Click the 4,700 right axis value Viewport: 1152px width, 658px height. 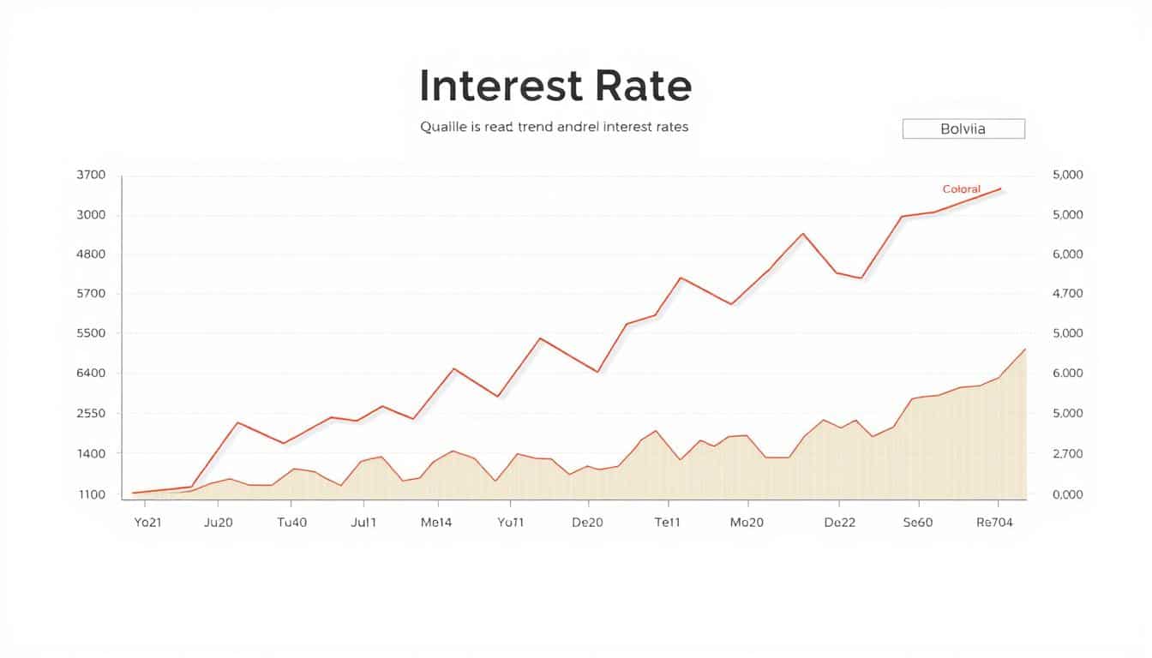pyautogui.click(x=1068, y=294)
